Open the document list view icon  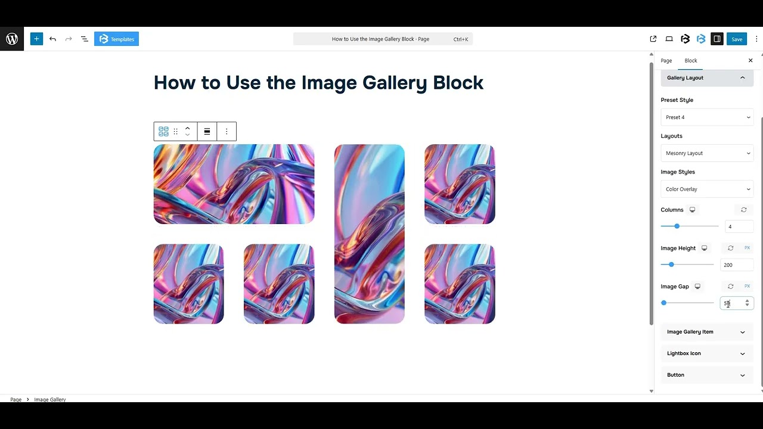[x=84, y=39]
